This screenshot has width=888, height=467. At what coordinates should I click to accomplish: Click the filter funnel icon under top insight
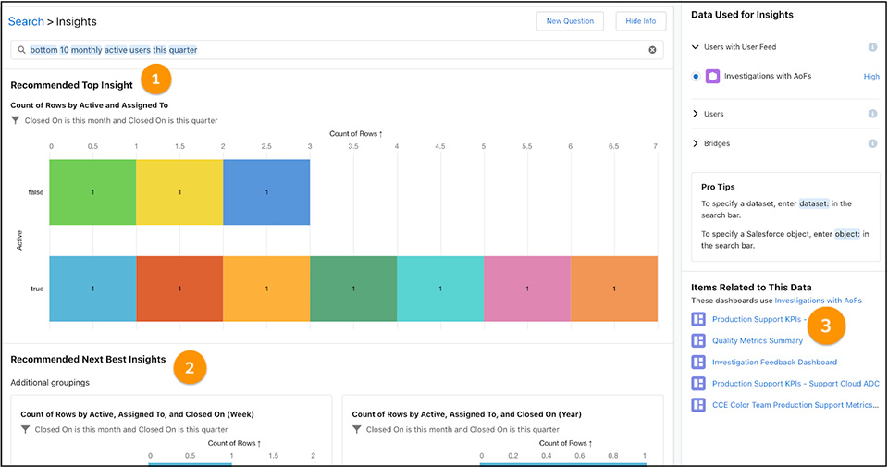click(x=16, y=120)
